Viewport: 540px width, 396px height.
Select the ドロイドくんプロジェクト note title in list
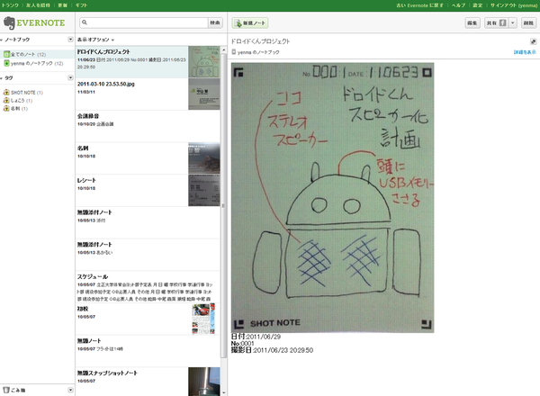click(x=103, y=51)
